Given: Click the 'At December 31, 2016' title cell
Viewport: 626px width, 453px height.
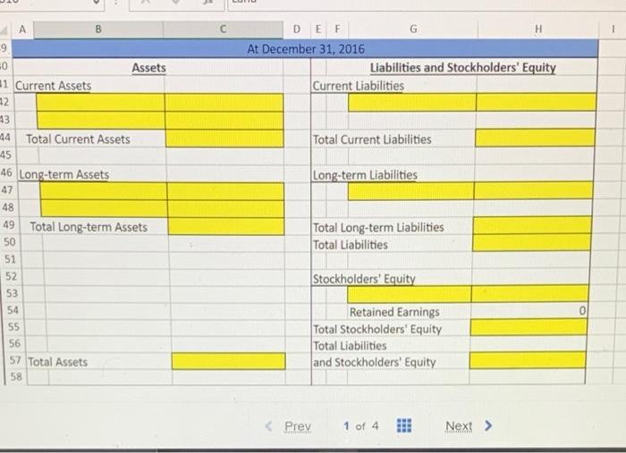Looking at the screenshot, I should 306,49.
